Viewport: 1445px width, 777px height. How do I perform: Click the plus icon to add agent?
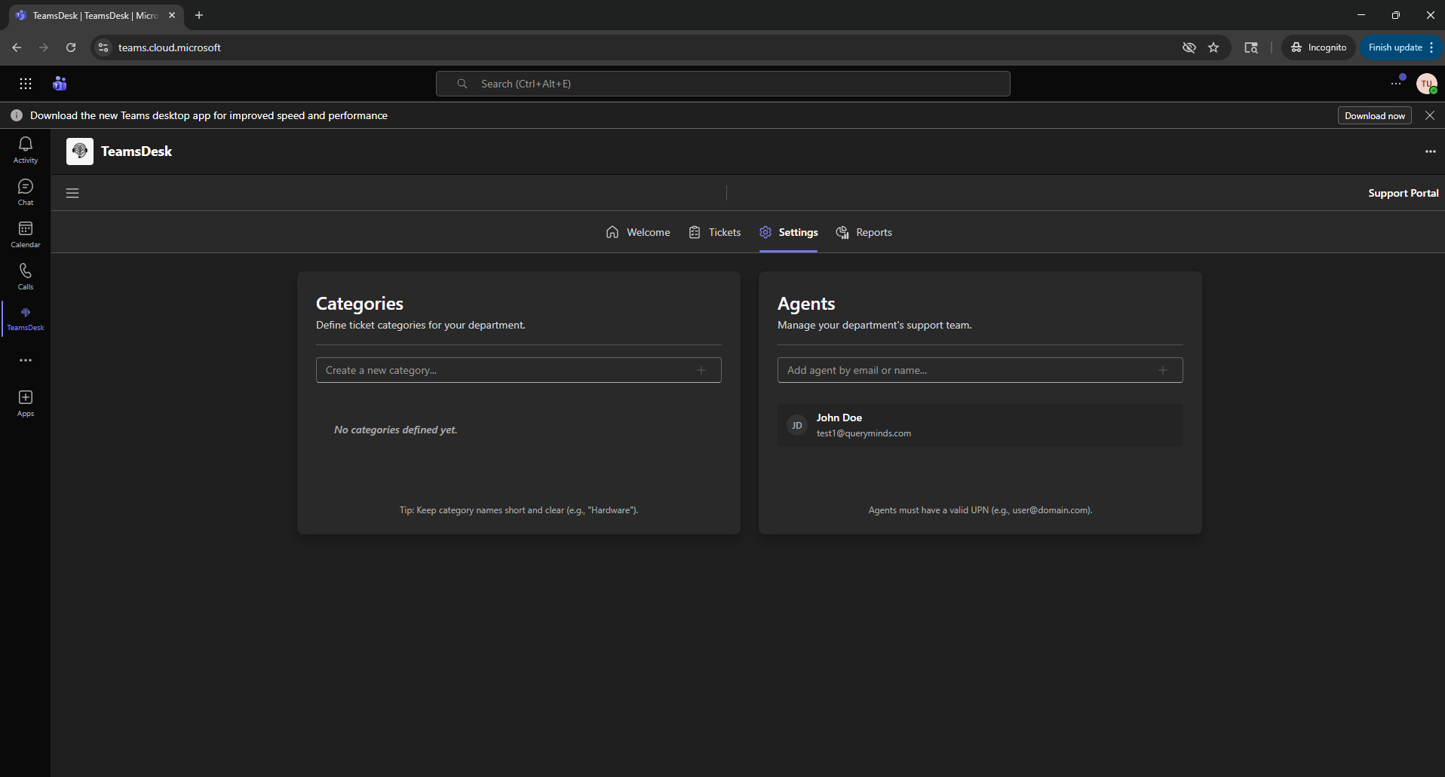click(x=1162, y=370)
